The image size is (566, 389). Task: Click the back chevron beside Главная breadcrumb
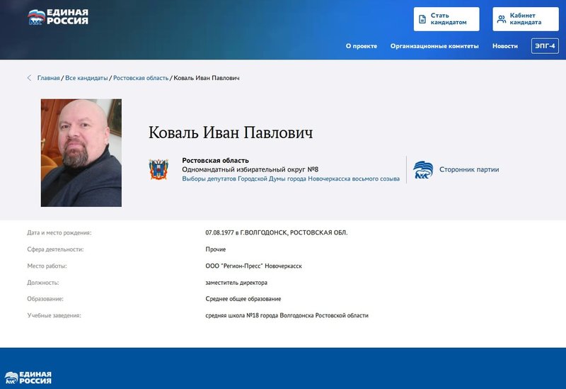pyautogui.click(x=29, y=78)
